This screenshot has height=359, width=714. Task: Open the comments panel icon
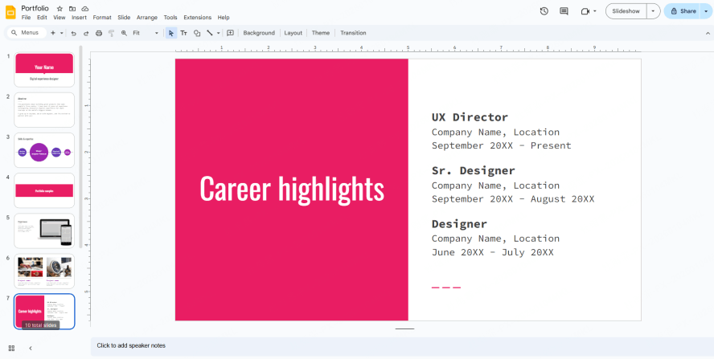[564, 11]
